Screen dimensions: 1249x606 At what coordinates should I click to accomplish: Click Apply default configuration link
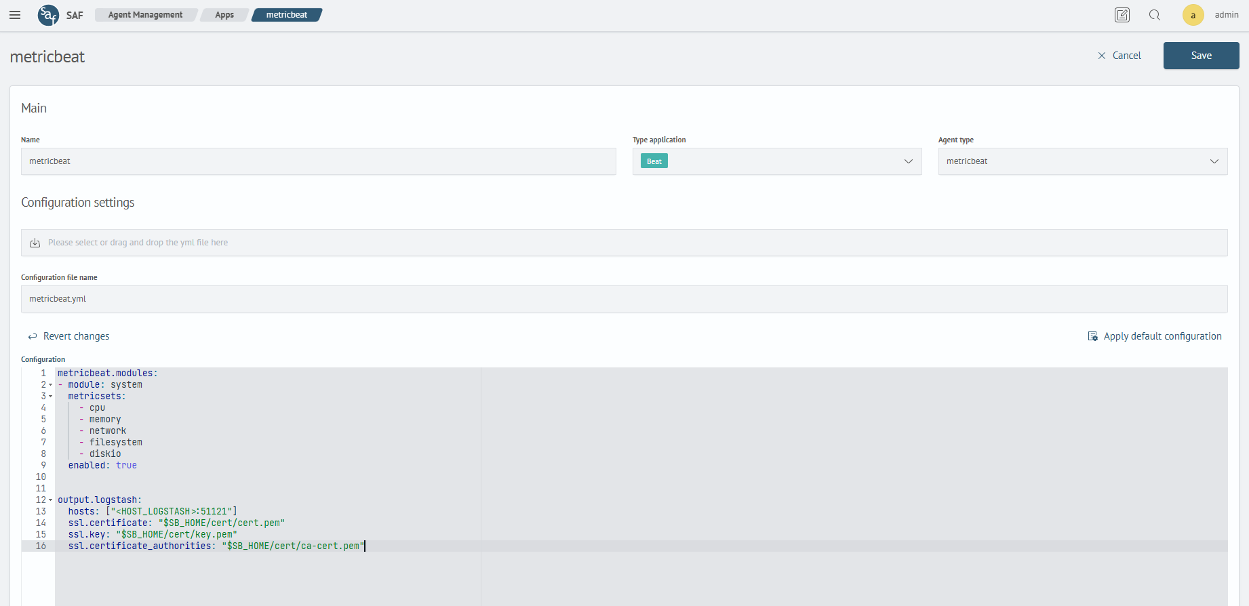(x=1163, y=336)
